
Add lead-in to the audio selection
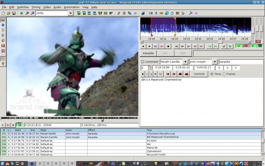[x=209, y=46]
